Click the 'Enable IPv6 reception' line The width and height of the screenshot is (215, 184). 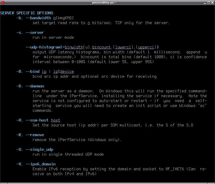click(x=120, y=169)
